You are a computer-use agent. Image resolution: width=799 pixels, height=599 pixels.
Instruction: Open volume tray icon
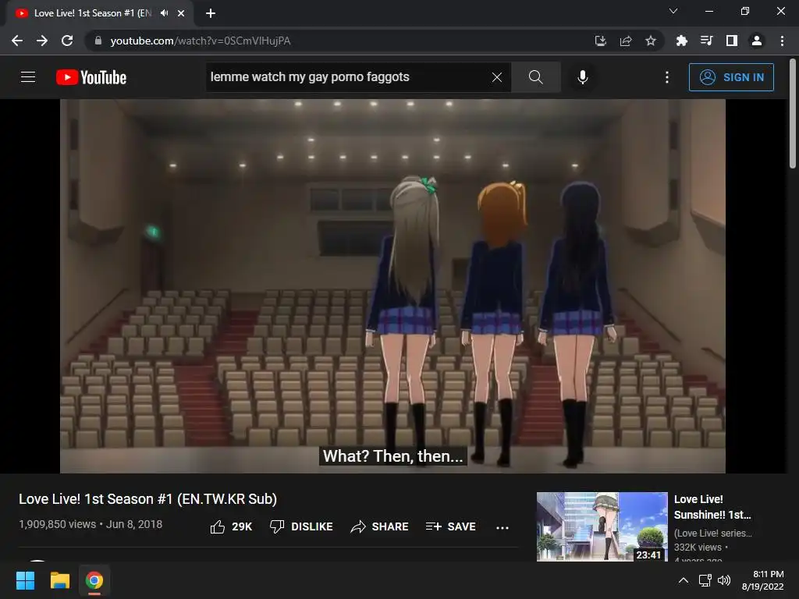(724, 580)
